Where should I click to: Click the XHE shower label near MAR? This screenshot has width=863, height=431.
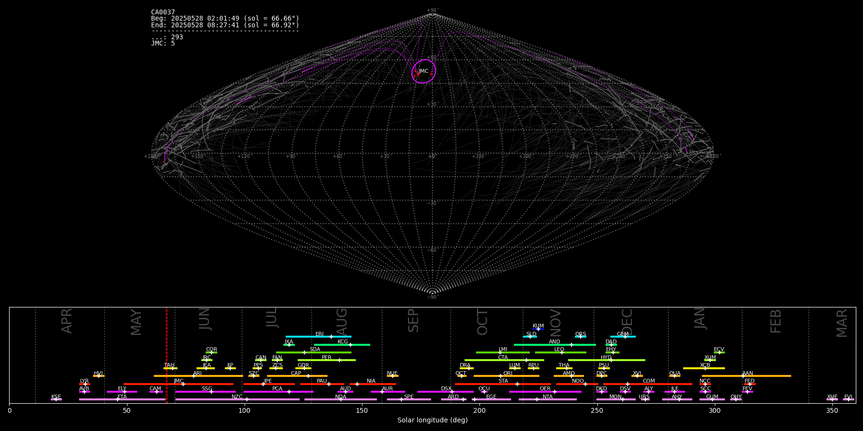pyautogui.click(x=832, y=397)
